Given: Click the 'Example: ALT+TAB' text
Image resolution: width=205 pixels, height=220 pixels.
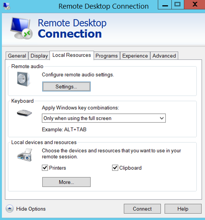Looking at the screenshot, I should pos(64,129).
